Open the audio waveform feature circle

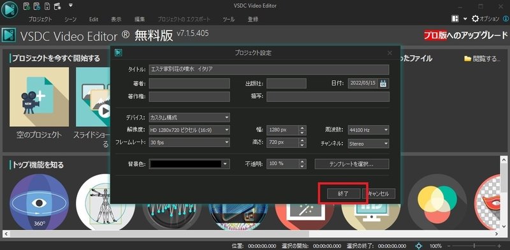[171, 216]
